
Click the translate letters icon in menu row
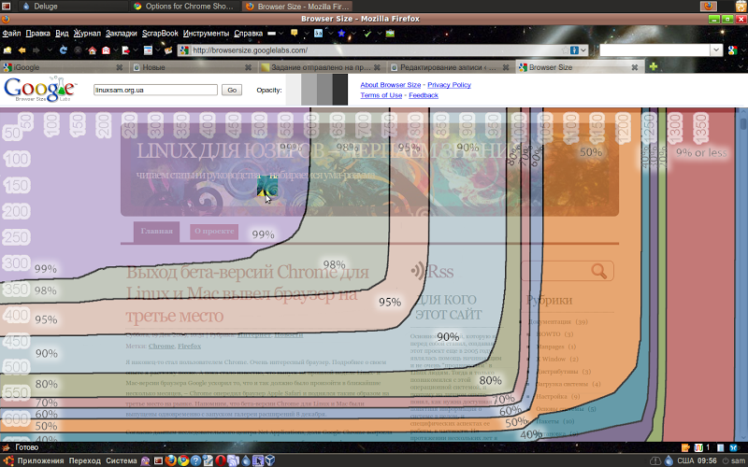coord(318,34)
